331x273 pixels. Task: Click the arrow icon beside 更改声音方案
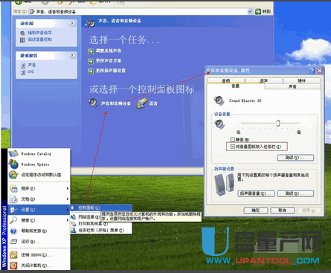(x=91, y=61)
